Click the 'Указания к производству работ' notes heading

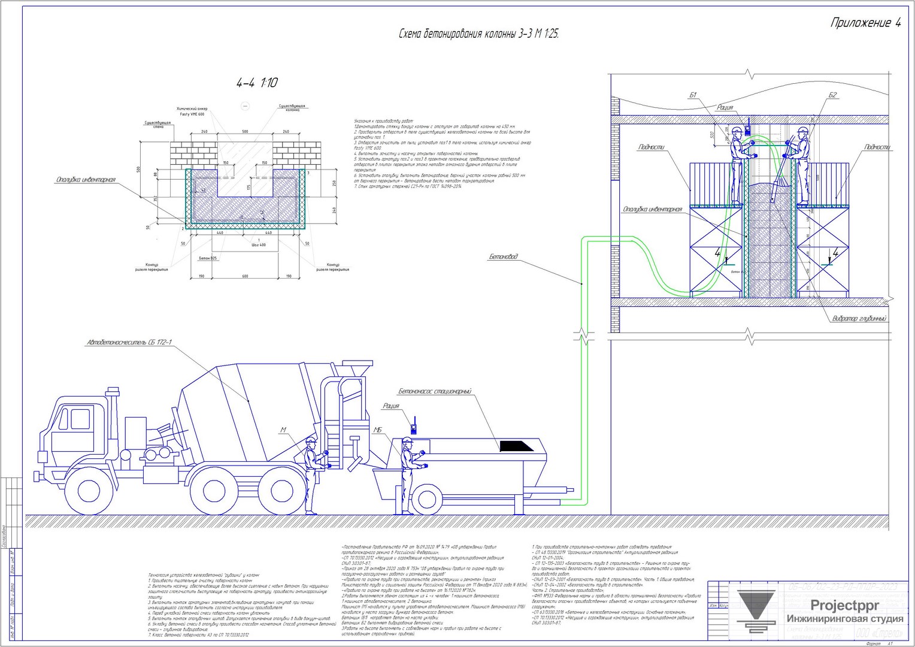click(384, 121)
